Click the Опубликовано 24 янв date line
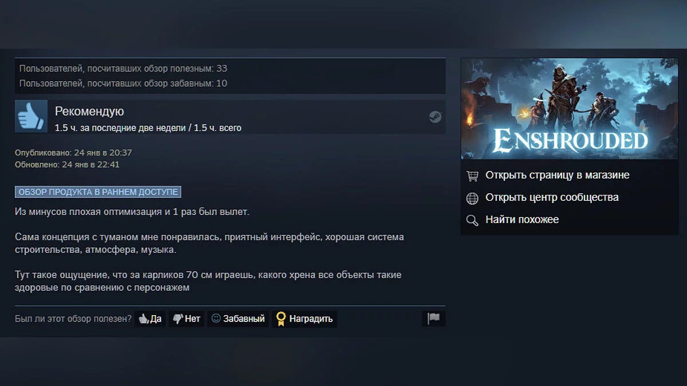The width and height of the screenshot is (687, 386). click(x=73, y=153)
